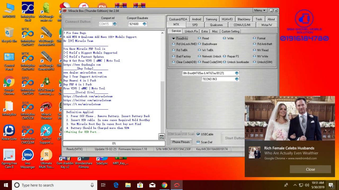Click the Phone Pinouts button
The width and height of the screenshot is (339, 190).
pyautogui.click(x=181, y=142)
